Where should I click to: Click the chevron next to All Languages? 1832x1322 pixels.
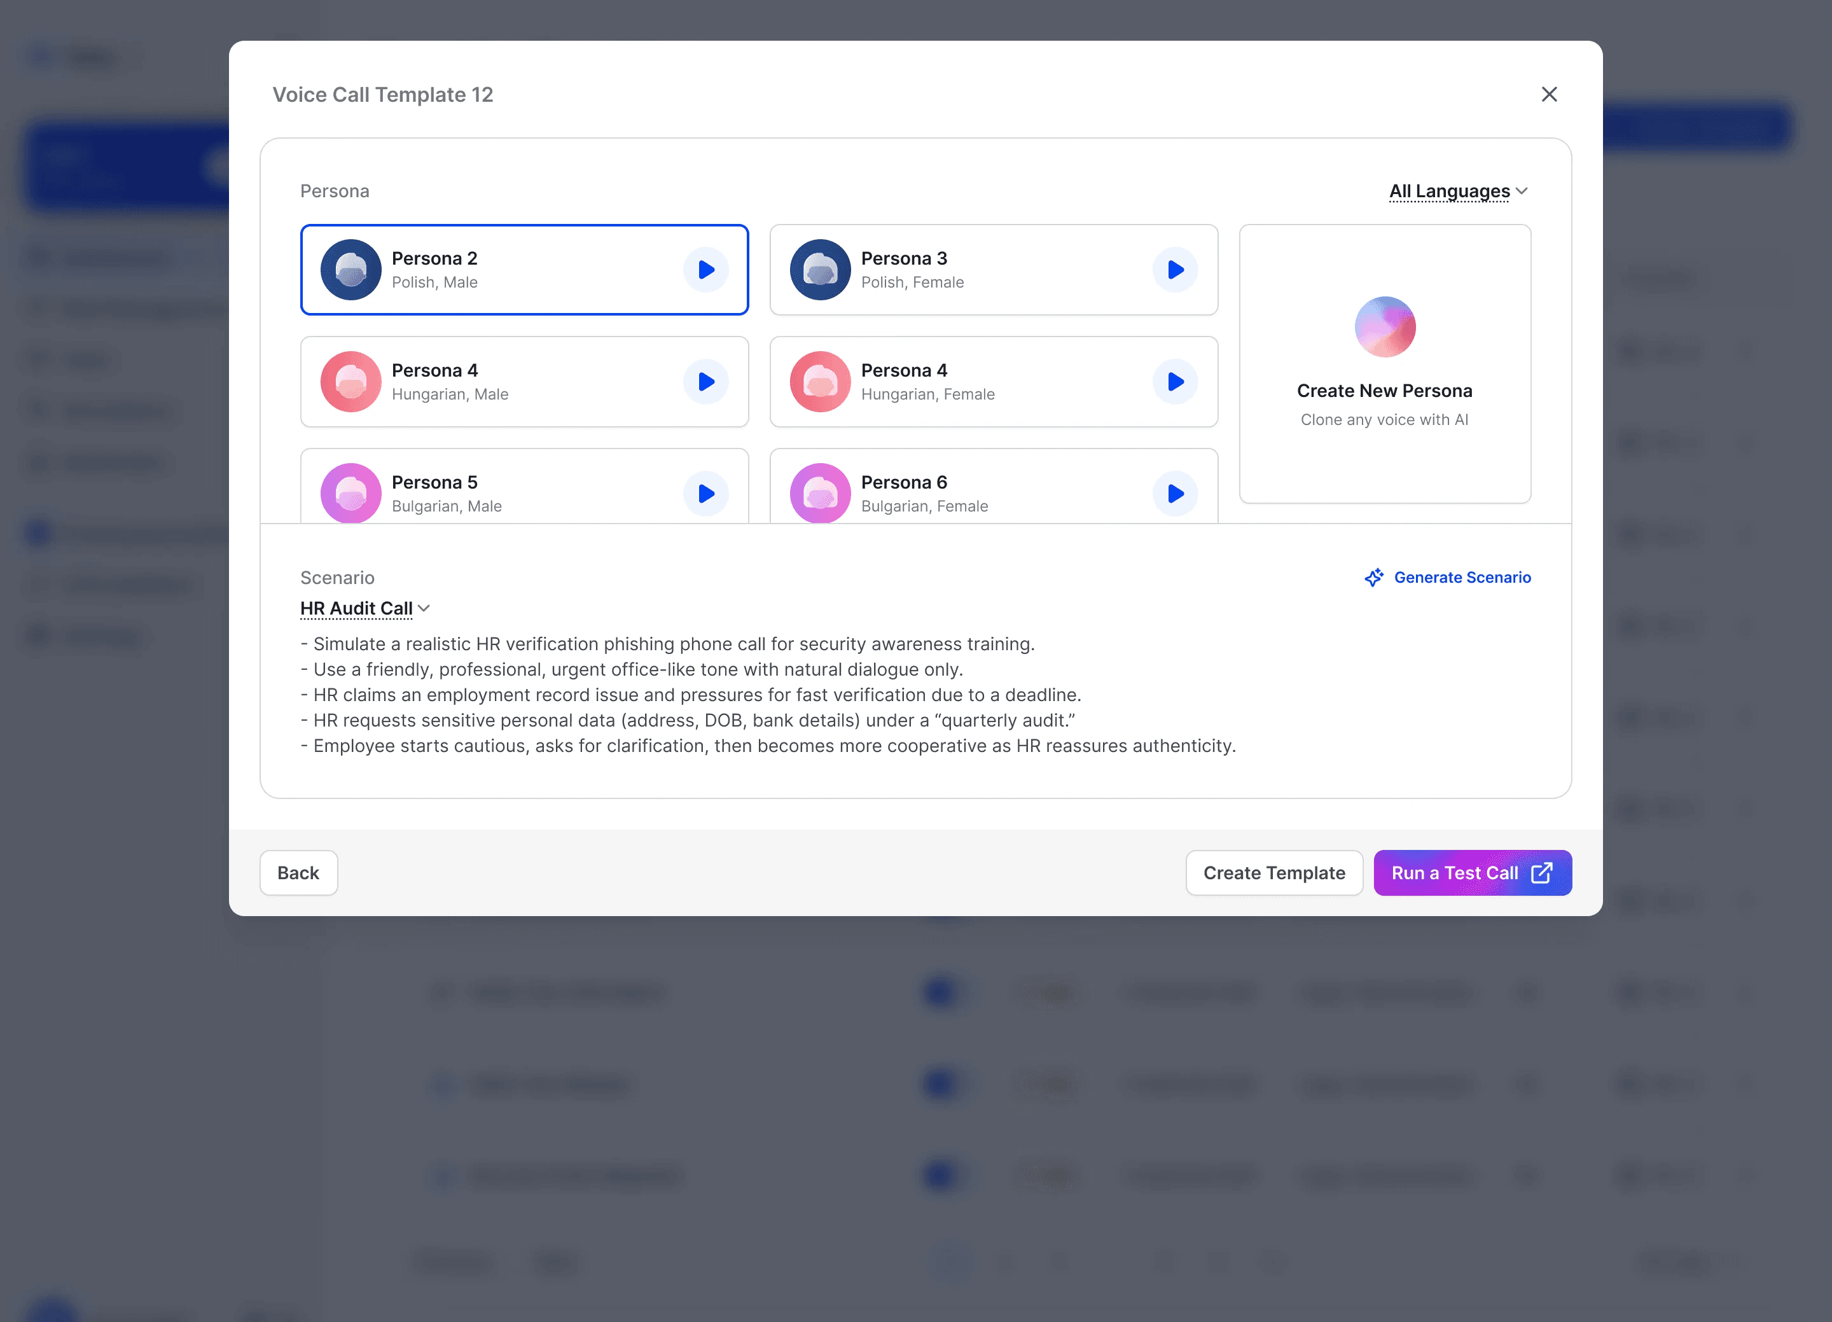(x=1522, y=191)
